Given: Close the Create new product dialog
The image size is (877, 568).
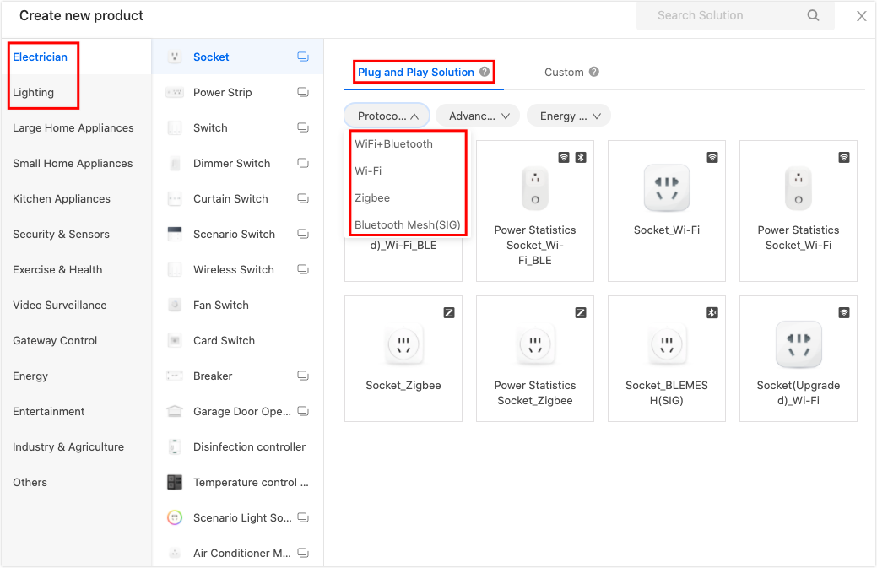Looking at the screenshot, I should [861, 16].
